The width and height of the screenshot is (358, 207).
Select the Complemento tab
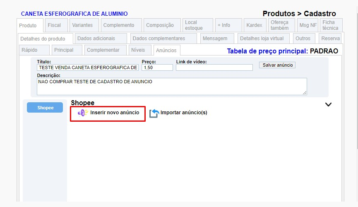[x=121, y=25]
